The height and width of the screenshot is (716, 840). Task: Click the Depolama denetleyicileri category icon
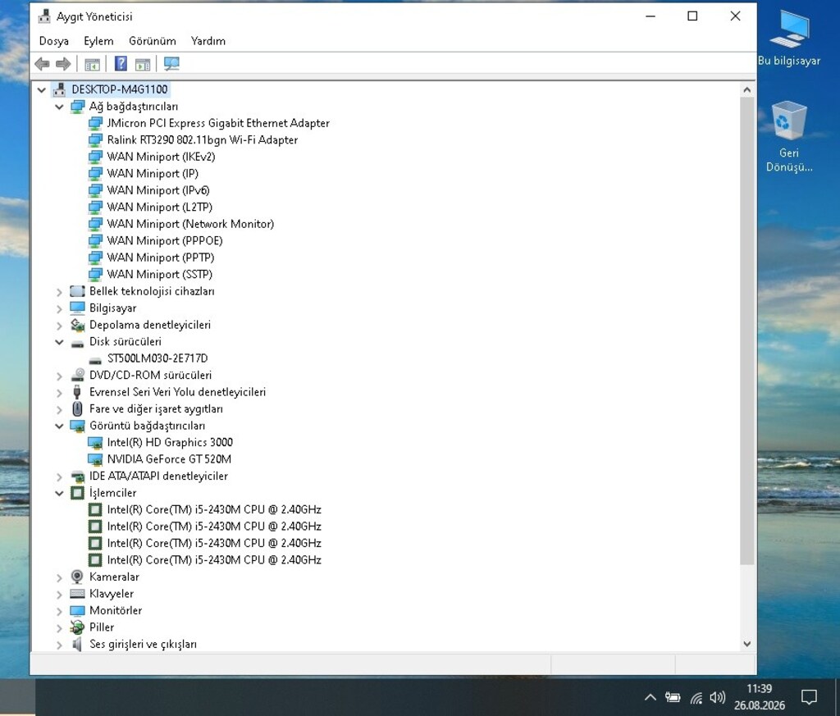77,325
